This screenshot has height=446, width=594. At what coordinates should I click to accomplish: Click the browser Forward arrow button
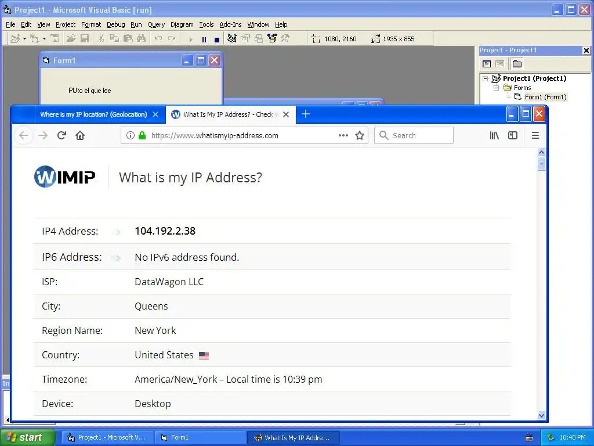43,135
